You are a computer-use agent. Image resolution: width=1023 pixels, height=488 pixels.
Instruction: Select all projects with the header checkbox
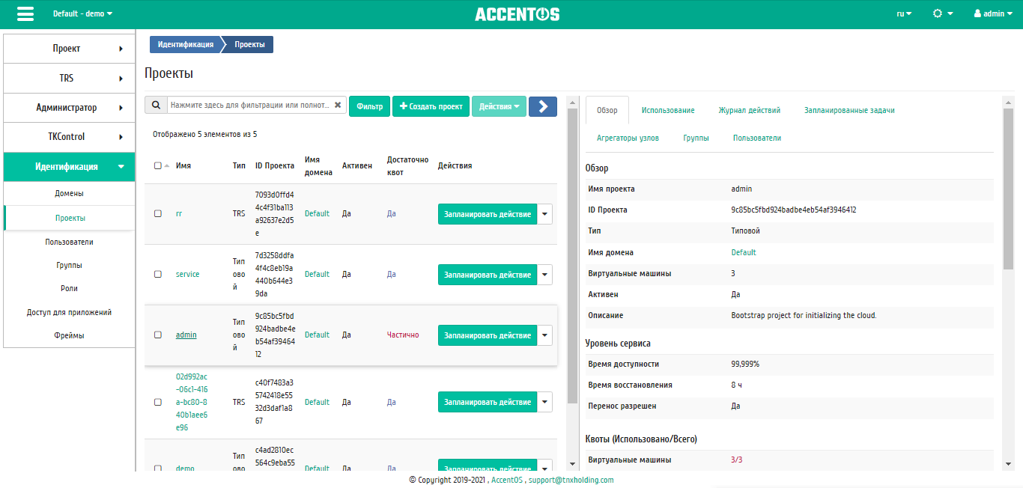coord(158,166)
